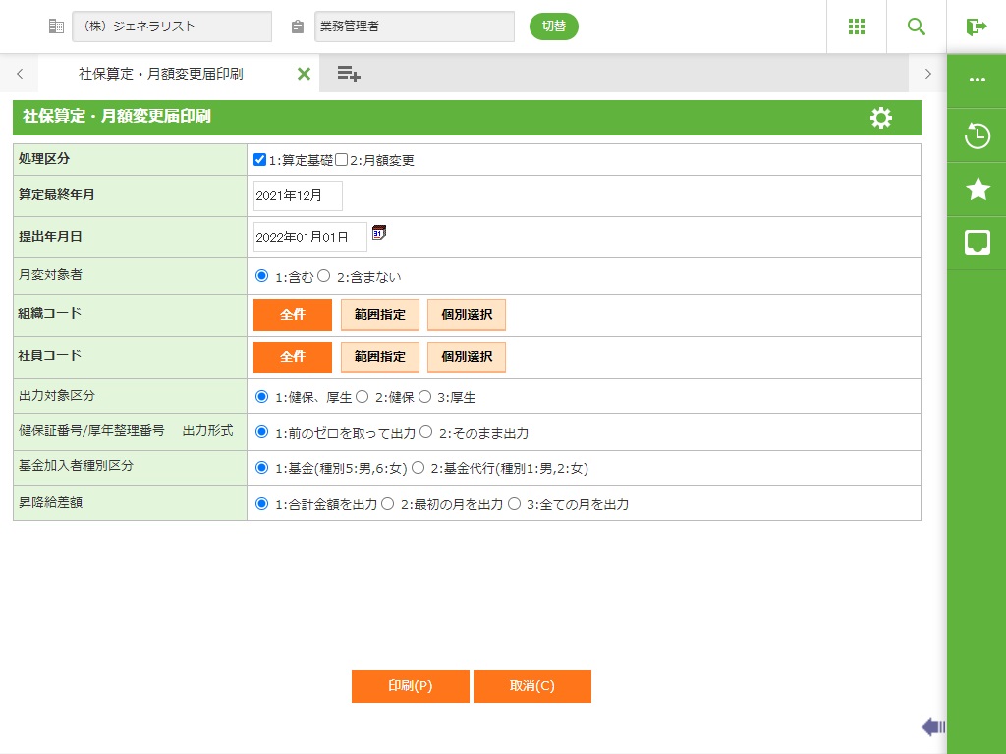Open favorites star icon in sidebar
Viewport: 1006px width, 754px height.
(x=977, y=189)
